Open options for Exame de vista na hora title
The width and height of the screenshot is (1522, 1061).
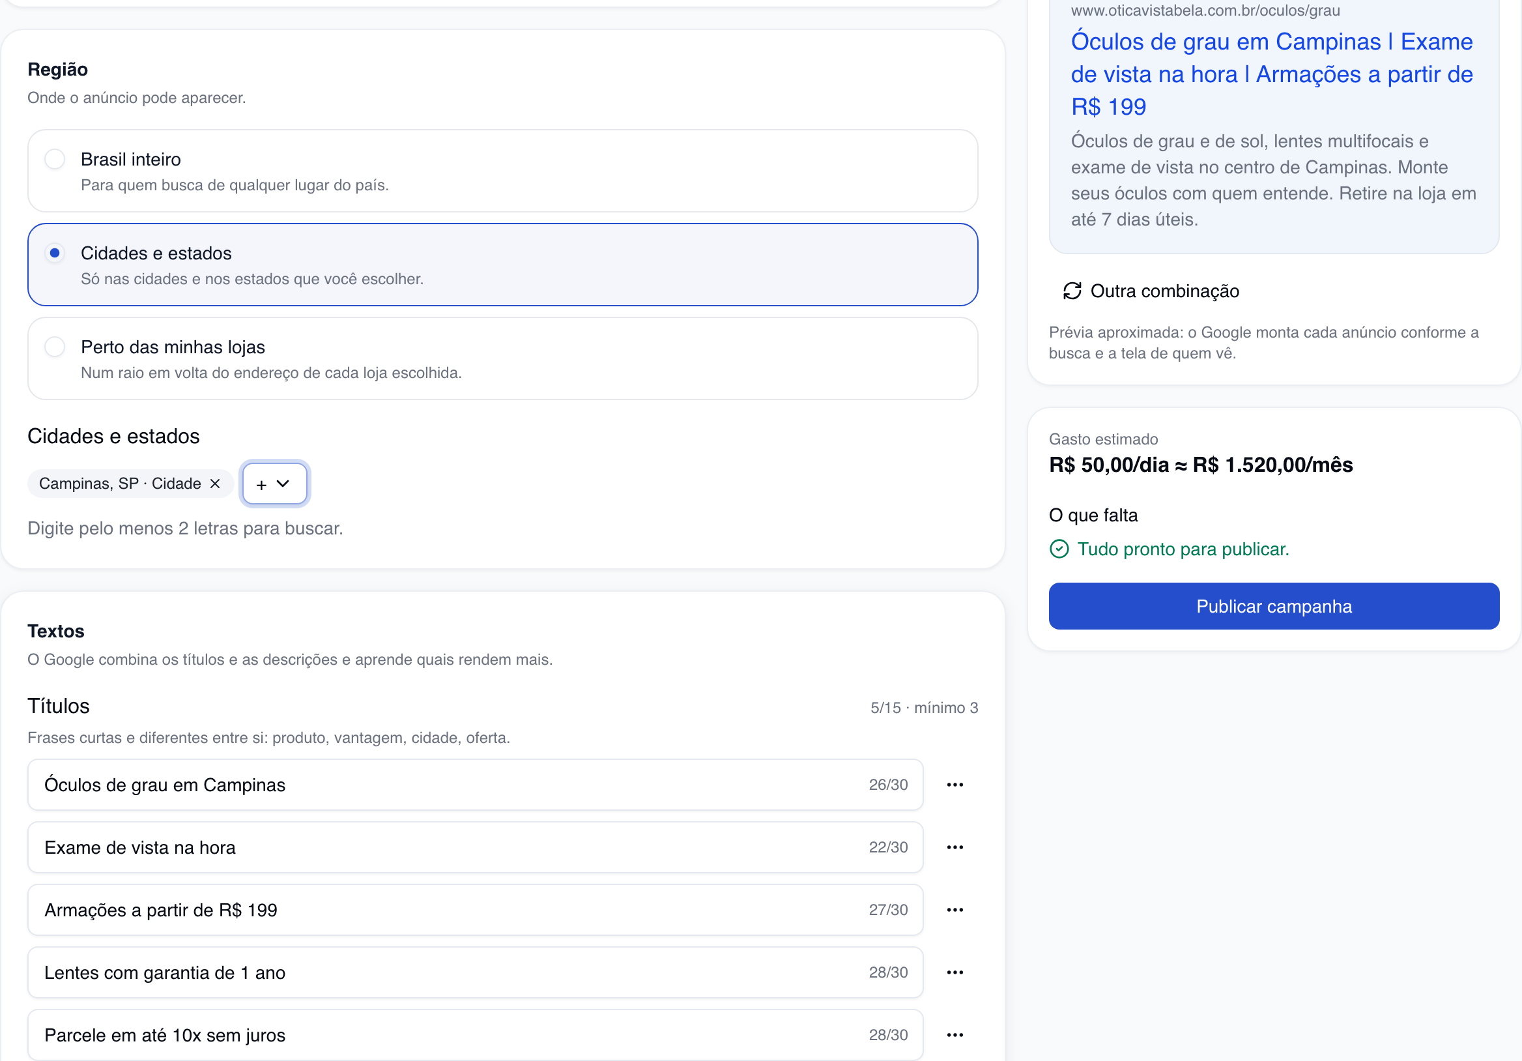pyautogui.click(x=955, y=847)
